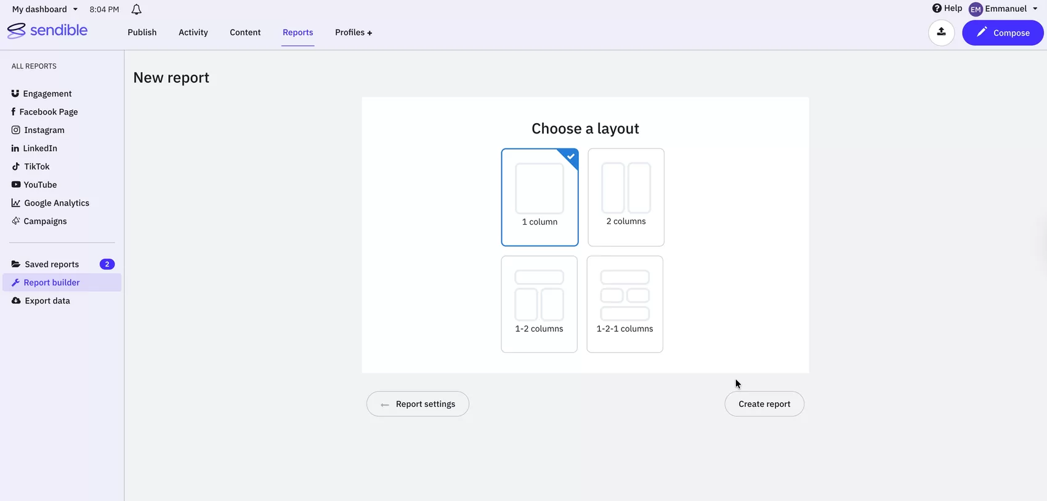
Task: Click the Engagement magnet icon
Action: coord(15,94)
